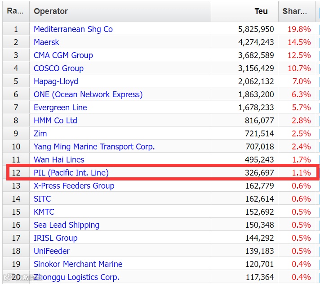Open the Hapag-Lloyd link

[56, 81]
